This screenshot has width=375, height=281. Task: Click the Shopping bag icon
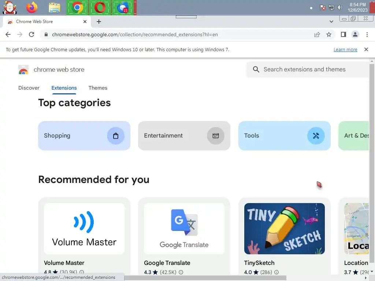point(116,136)
